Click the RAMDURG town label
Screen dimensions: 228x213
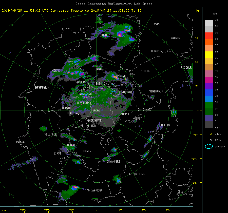click(81, 82)
